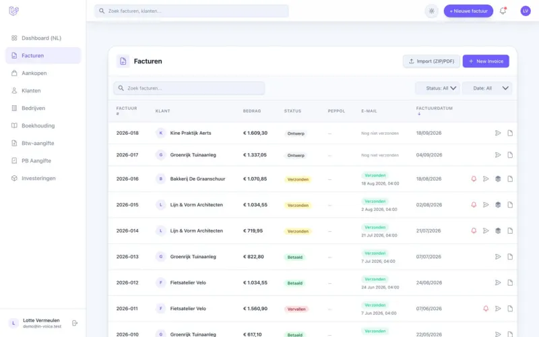Open the notifications bell in the header
539x337 pixels.
503,11
